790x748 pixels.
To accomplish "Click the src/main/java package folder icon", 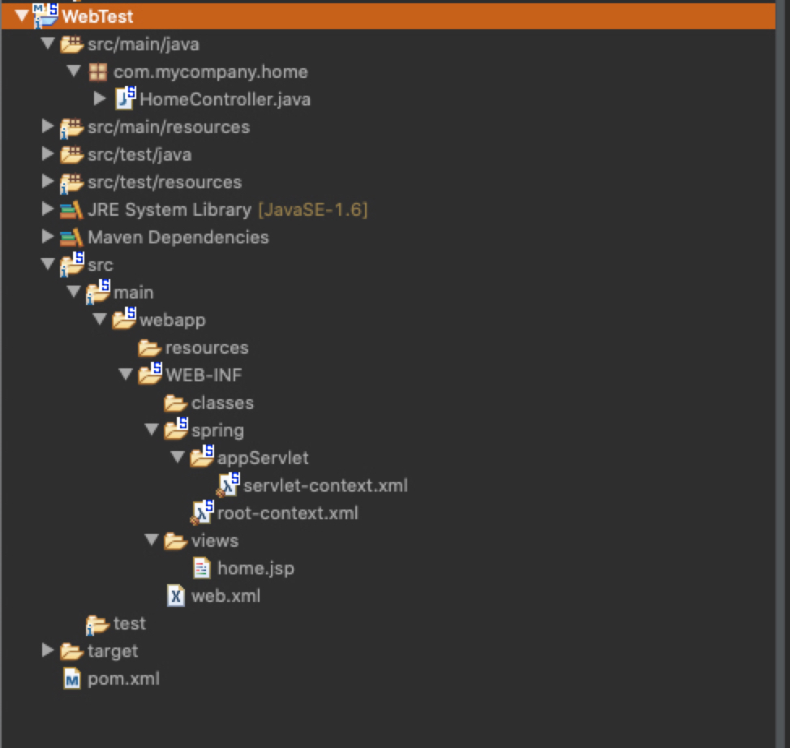I will click(x=71, y=45).
